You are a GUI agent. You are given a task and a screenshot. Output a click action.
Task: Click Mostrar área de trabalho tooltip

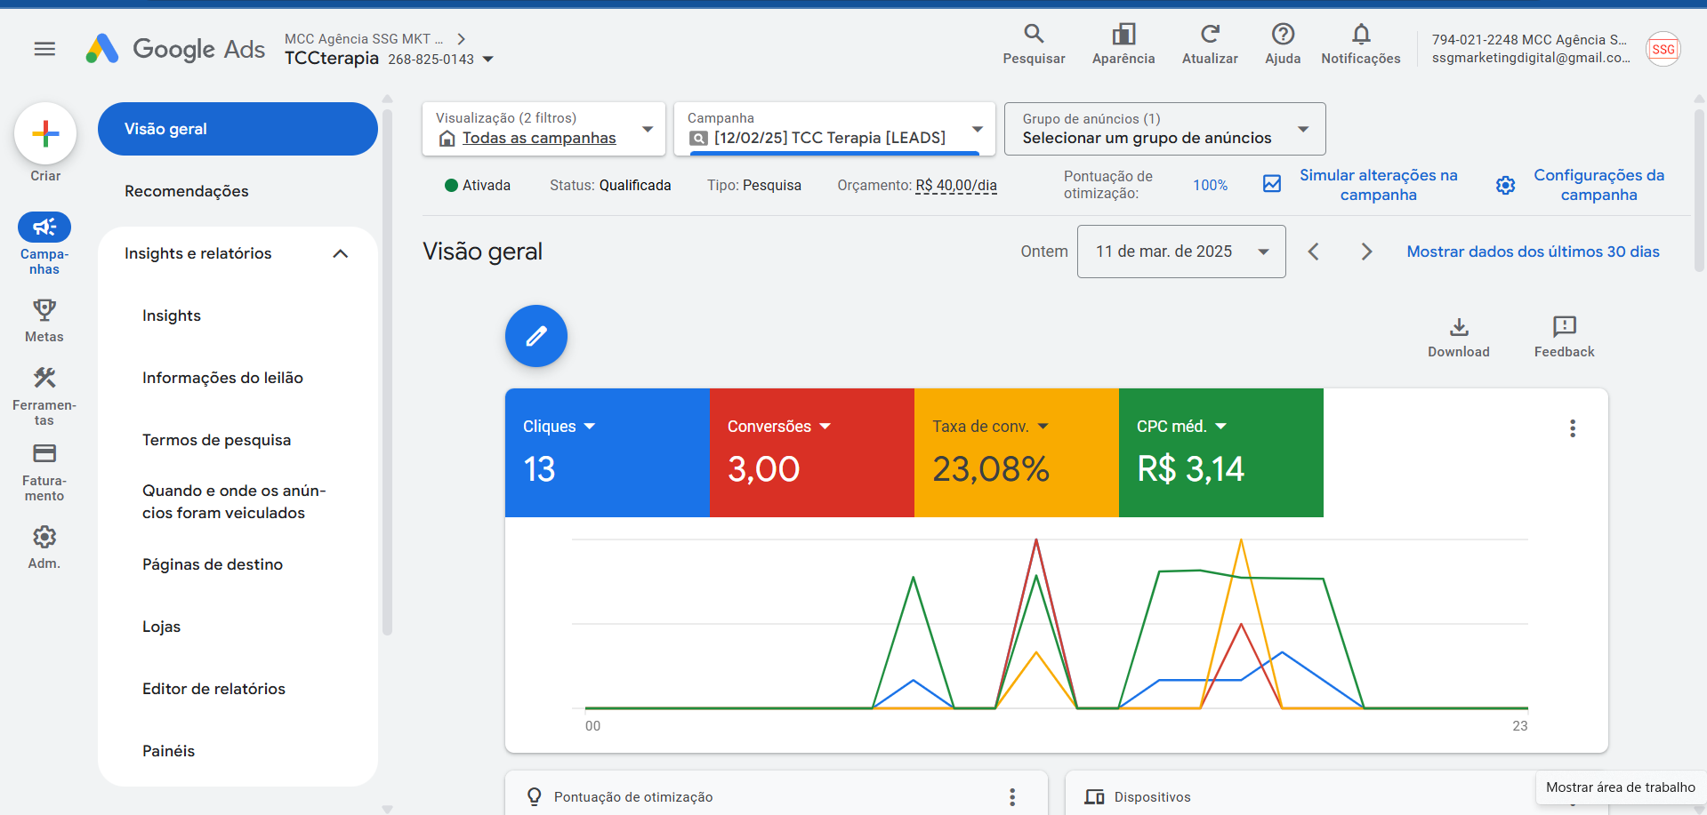(1620, 787)
